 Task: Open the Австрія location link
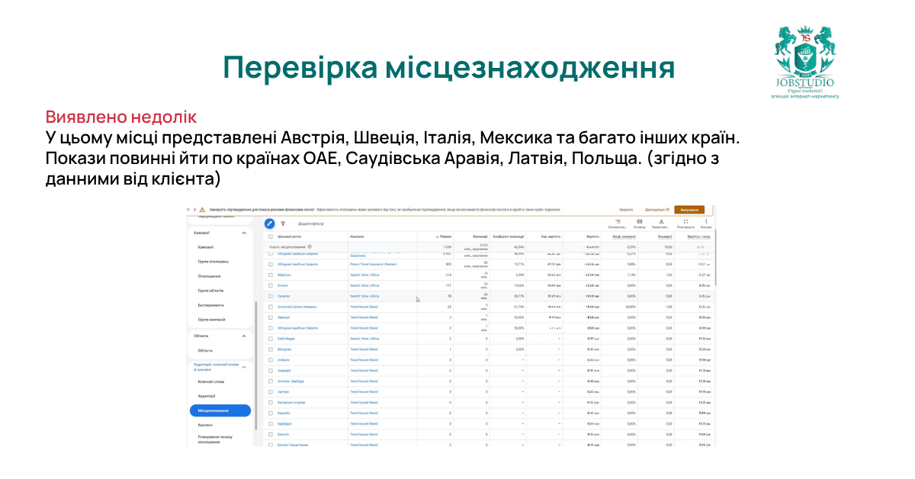(284, 391)
